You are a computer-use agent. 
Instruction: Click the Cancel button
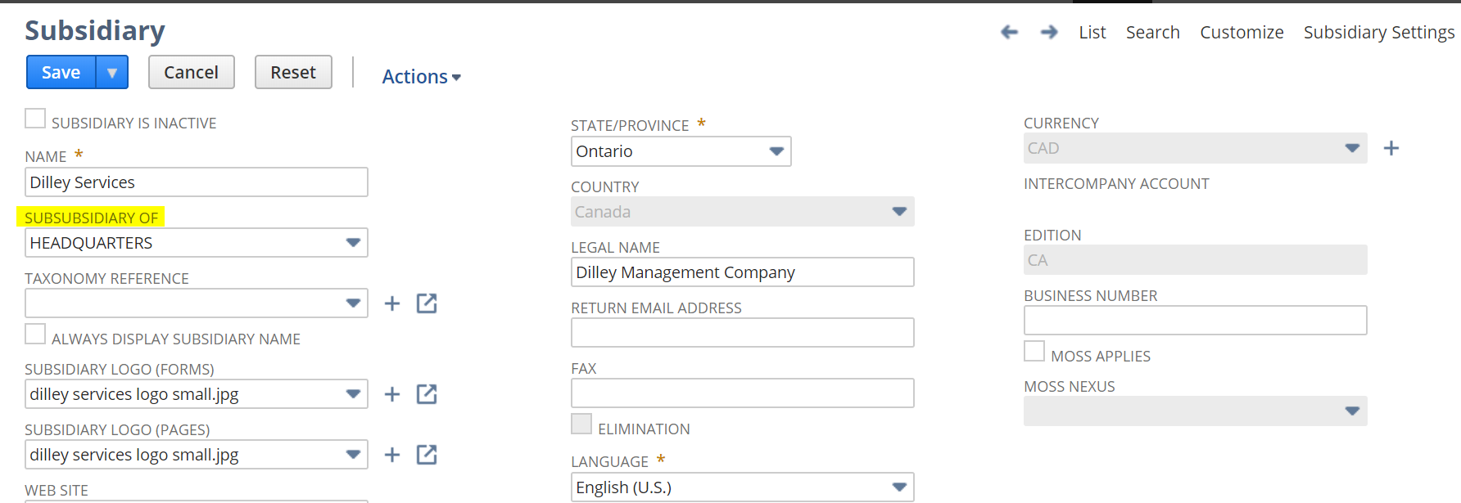(x=191, y=73)
